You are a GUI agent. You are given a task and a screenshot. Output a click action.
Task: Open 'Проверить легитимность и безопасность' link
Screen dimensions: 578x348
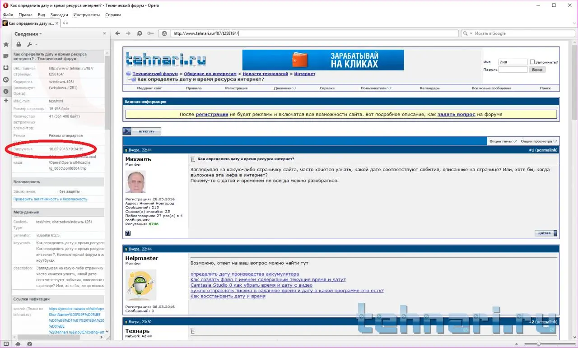pos(50,199)
